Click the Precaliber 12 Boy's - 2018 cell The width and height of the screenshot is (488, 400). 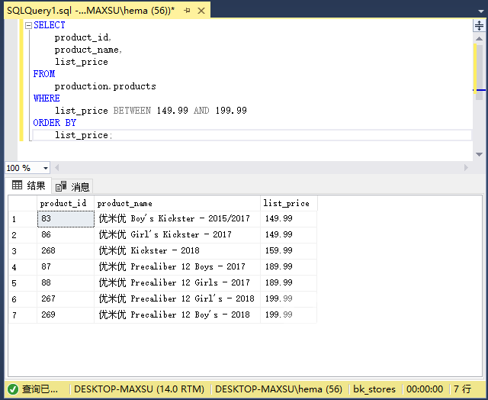pyautogui.click(x=177, y=315)
